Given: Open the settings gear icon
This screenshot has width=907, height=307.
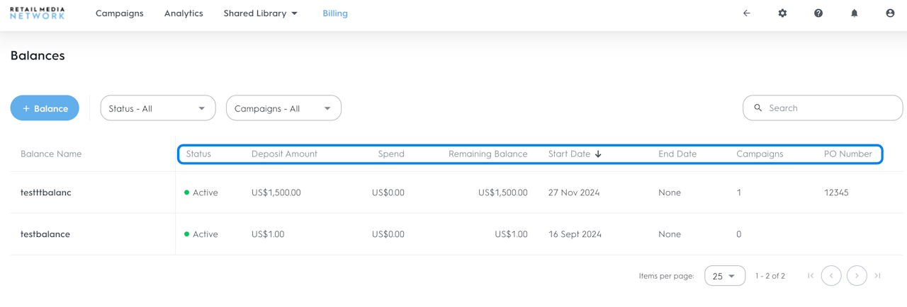Looking at the screenshot, I should click(782, 13).
